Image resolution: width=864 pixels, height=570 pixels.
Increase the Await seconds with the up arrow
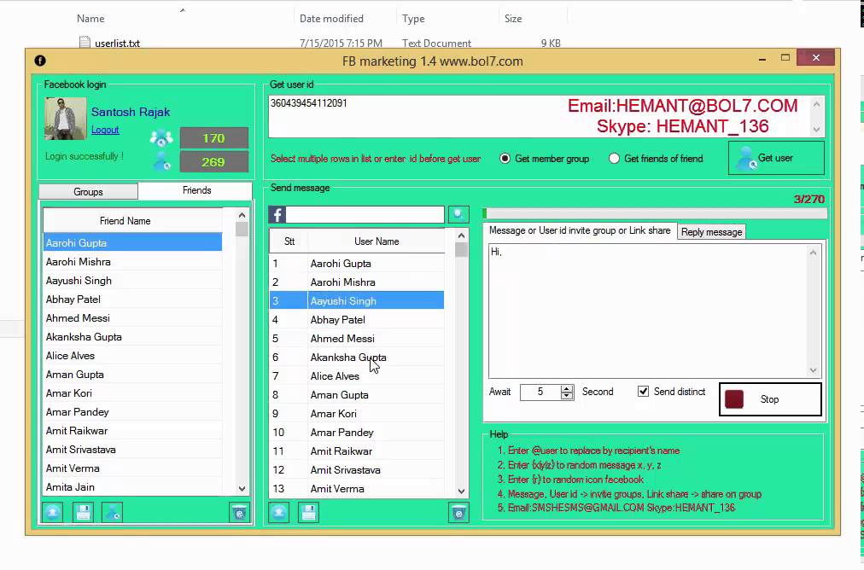click(567, 388)
